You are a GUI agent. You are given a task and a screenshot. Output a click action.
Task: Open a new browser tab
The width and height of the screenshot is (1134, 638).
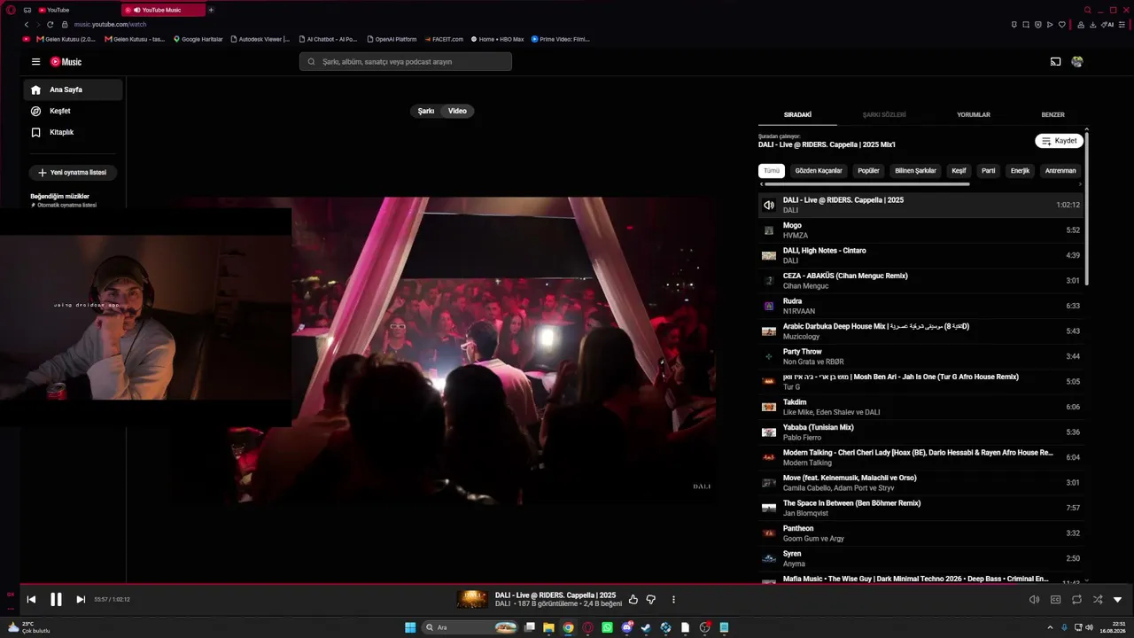coord(211,10)
